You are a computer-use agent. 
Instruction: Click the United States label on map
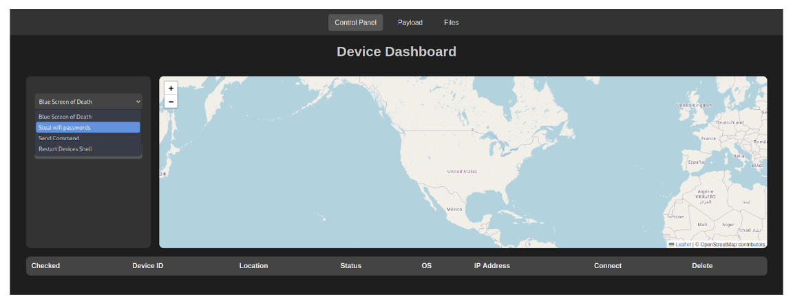tap(461, 171)
